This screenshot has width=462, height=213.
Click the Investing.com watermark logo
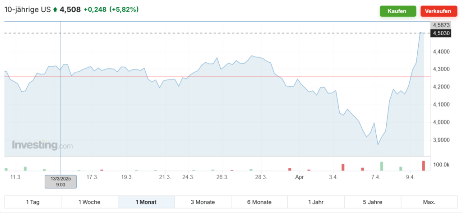pyautogui.click(x=42, y=145)
